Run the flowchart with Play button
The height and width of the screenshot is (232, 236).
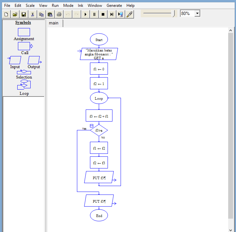(x=85, y=14)
